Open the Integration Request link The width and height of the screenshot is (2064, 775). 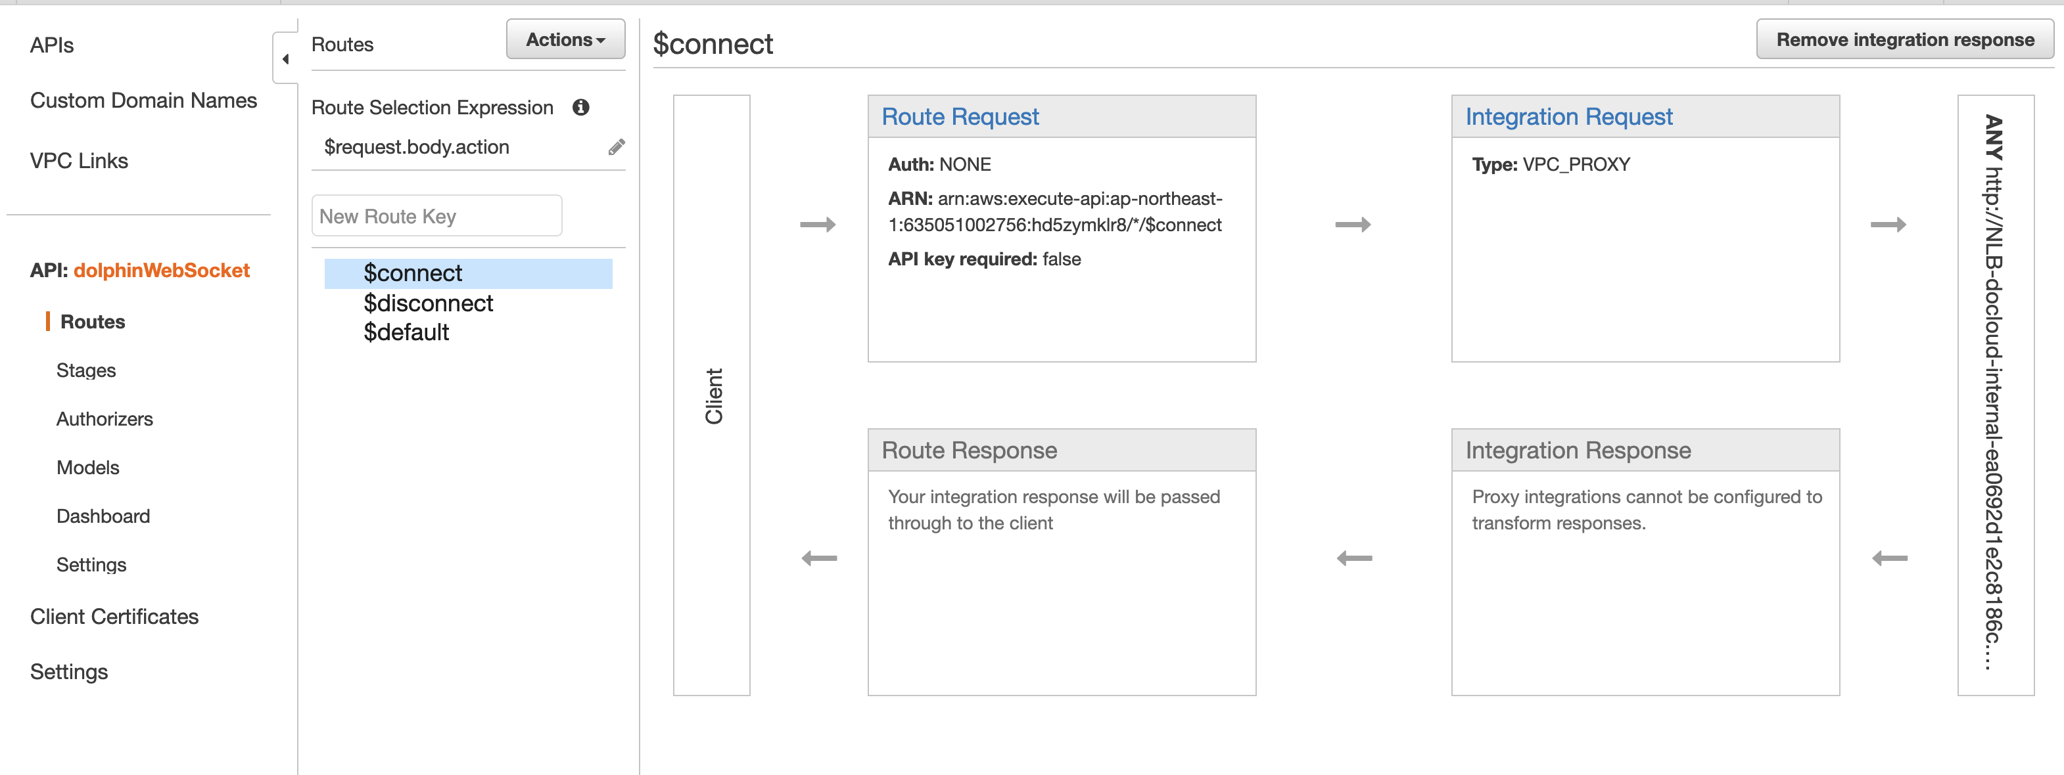pos(1569,117)
